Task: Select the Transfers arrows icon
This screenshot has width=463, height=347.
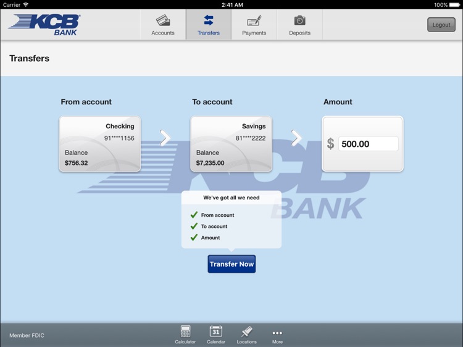Action: coord(209,20)
